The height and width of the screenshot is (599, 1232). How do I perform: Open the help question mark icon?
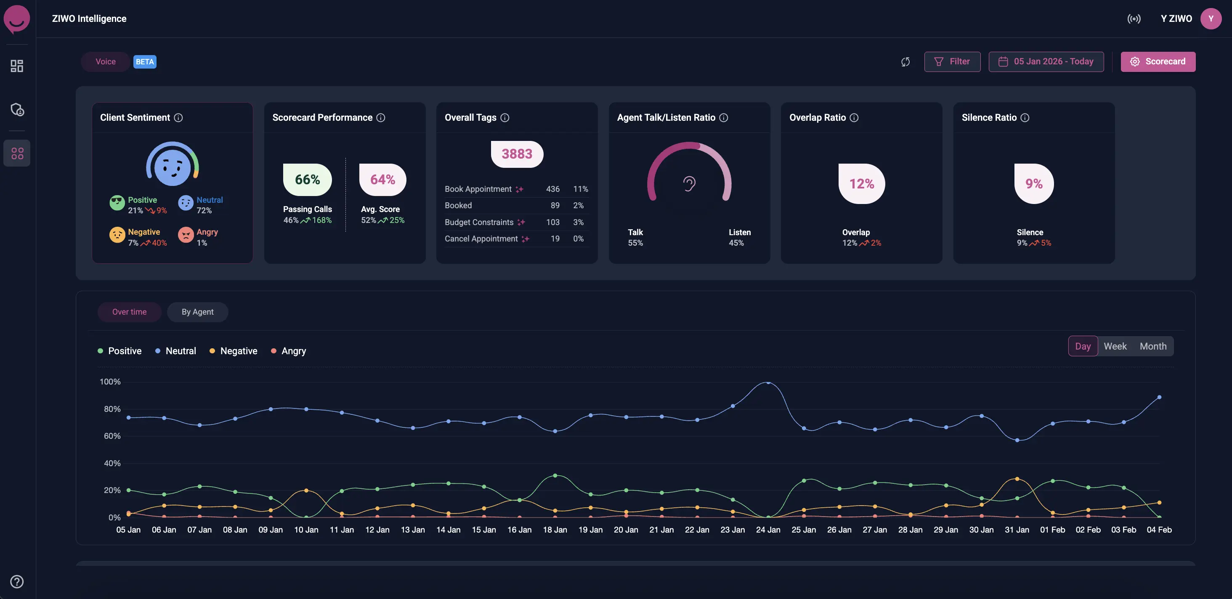pyautogui.click(x=17, y=581)
